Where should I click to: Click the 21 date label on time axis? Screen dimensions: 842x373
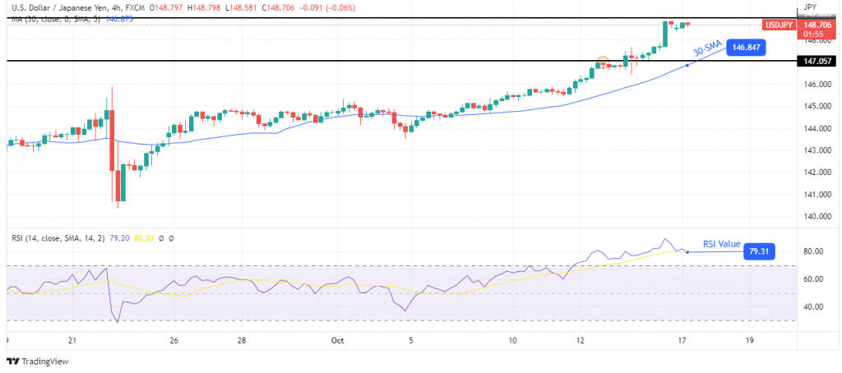(73, 341)
